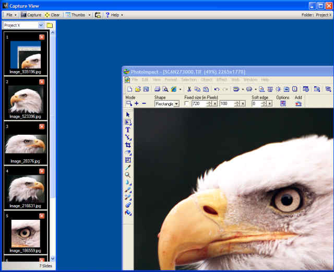Click the "7 Slides" status text
Screen dimensions: 334x272
tap(45, 266)
